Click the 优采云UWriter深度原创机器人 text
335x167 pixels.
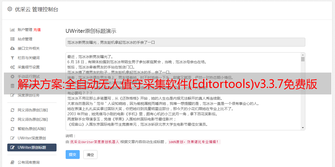click(95, 142)
